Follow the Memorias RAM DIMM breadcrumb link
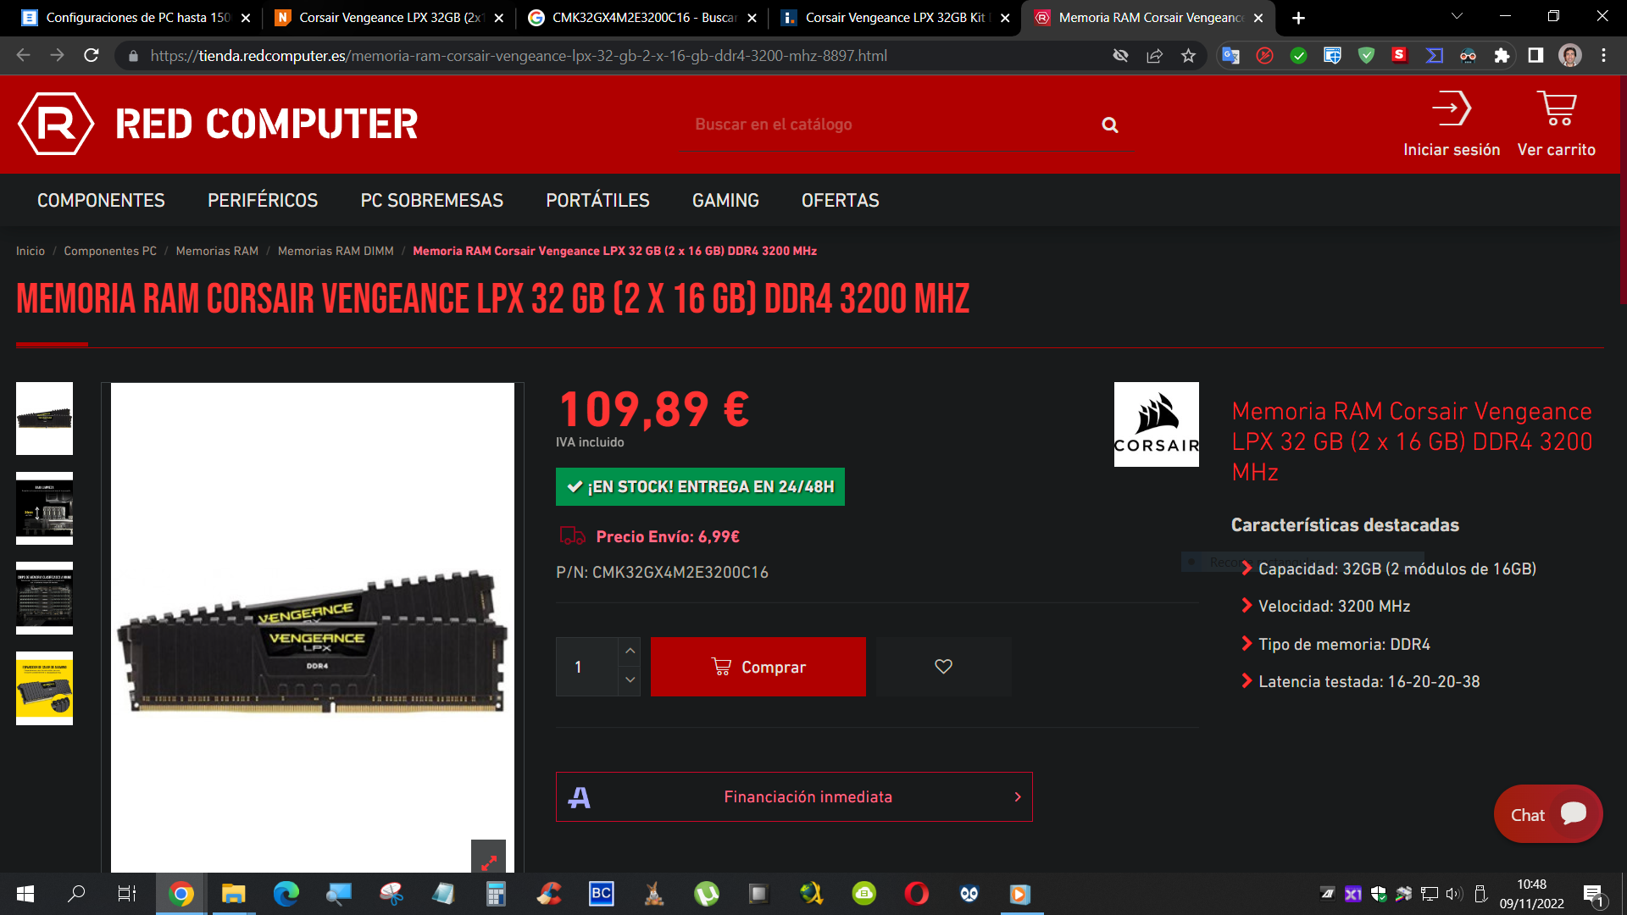Screen dimensions: 1627x915 coord(336,251)
